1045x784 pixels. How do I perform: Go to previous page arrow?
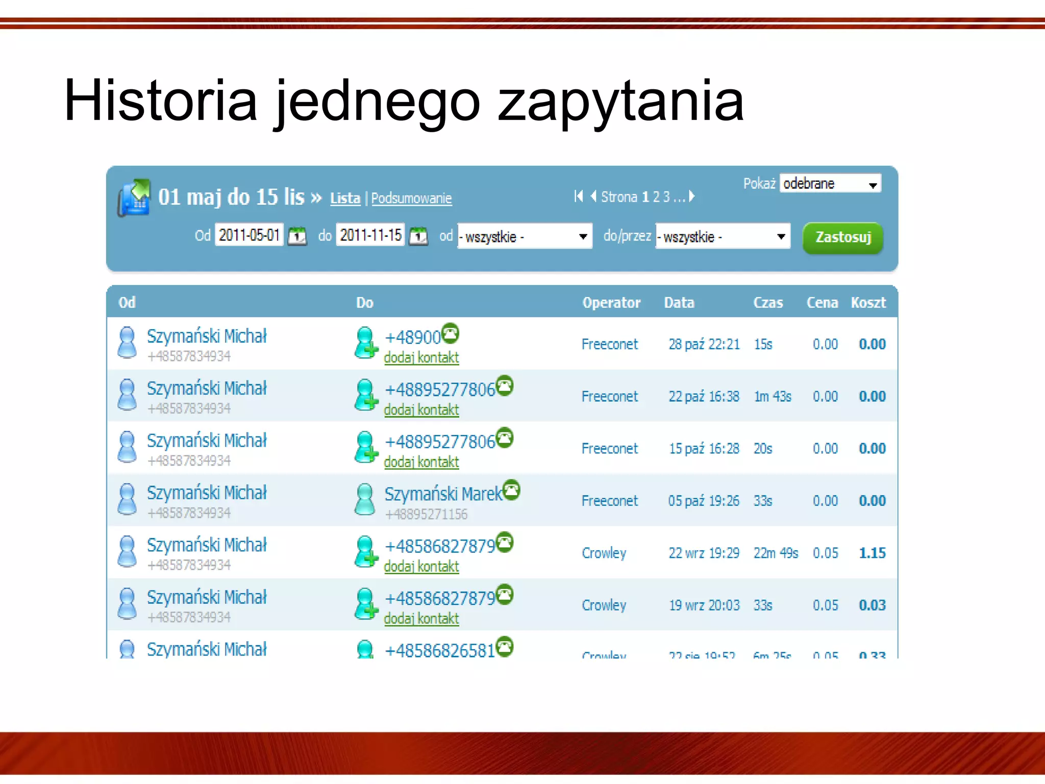(593, 197)
